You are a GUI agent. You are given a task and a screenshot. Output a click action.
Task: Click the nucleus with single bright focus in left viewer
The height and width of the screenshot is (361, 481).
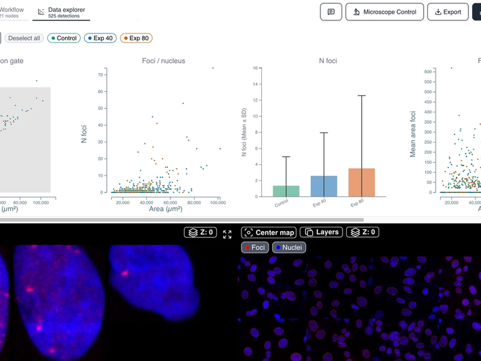(x=154, y=282)
